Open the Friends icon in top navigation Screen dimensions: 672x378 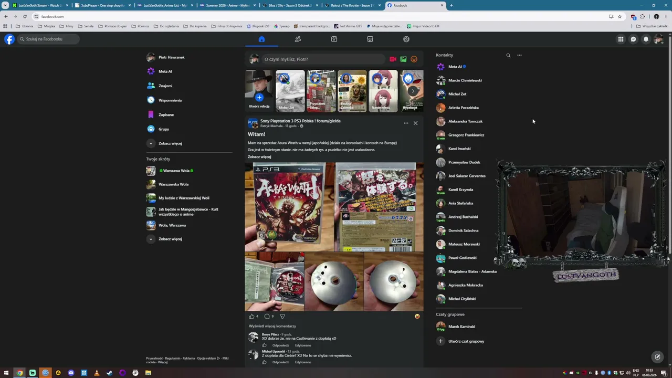(298, 39)
